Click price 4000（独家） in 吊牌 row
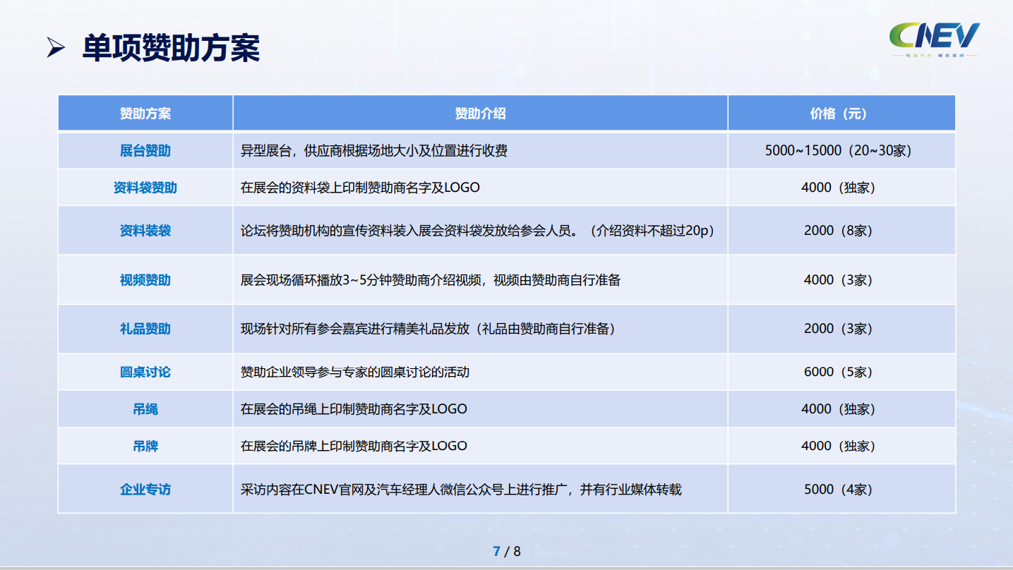 pos(839,446)
